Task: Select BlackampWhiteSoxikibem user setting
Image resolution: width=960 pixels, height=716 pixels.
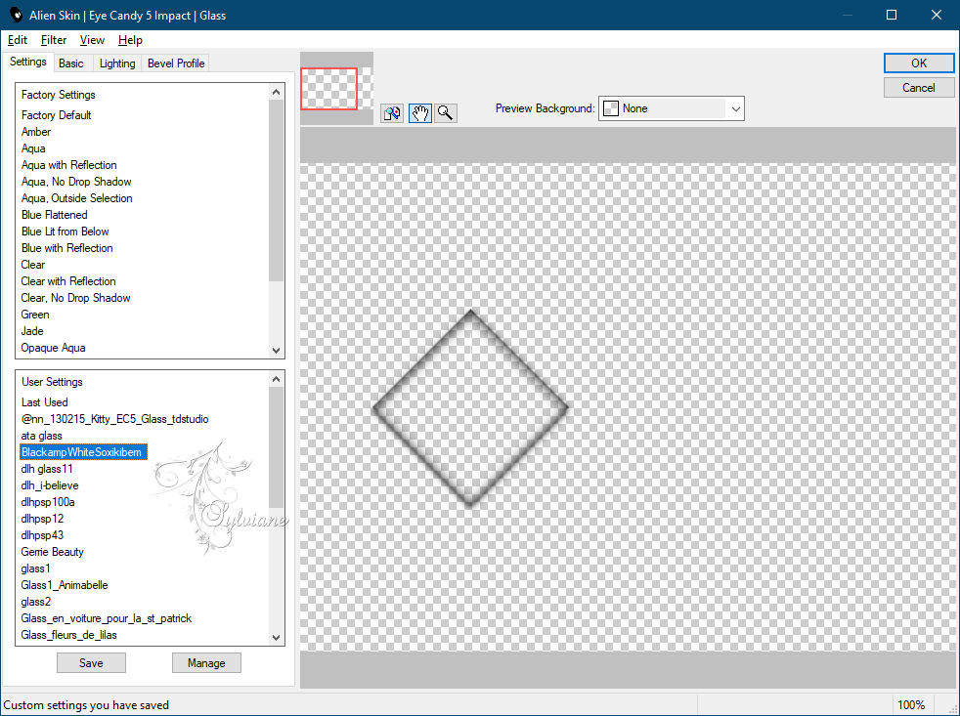Action: [x=83, y=451]
